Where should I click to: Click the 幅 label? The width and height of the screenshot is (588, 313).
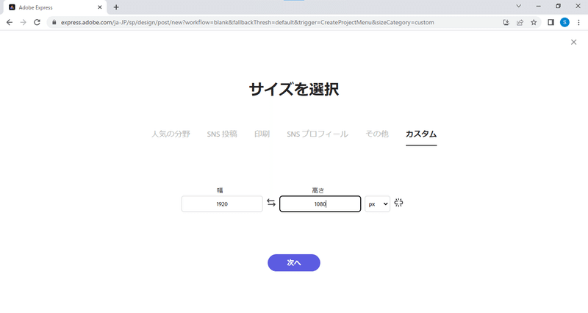click(220, 190)
